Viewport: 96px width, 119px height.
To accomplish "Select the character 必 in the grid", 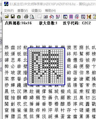I will [x=13, y=66].
